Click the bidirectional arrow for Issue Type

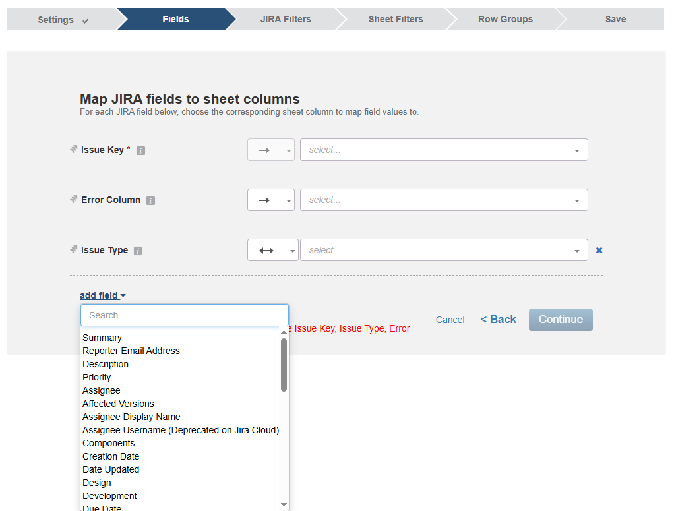tap(266, 250)
